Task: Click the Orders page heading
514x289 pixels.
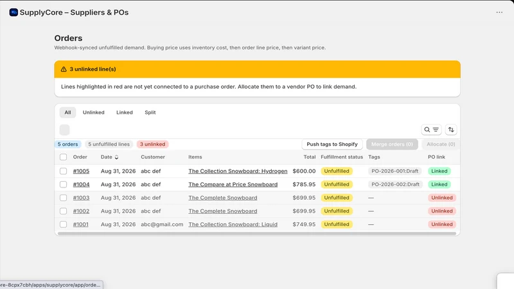Action: (x=68, y=38)
